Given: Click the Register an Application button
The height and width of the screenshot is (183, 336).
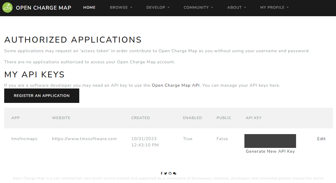Looking at the screenshot, I should coord(41,96).
